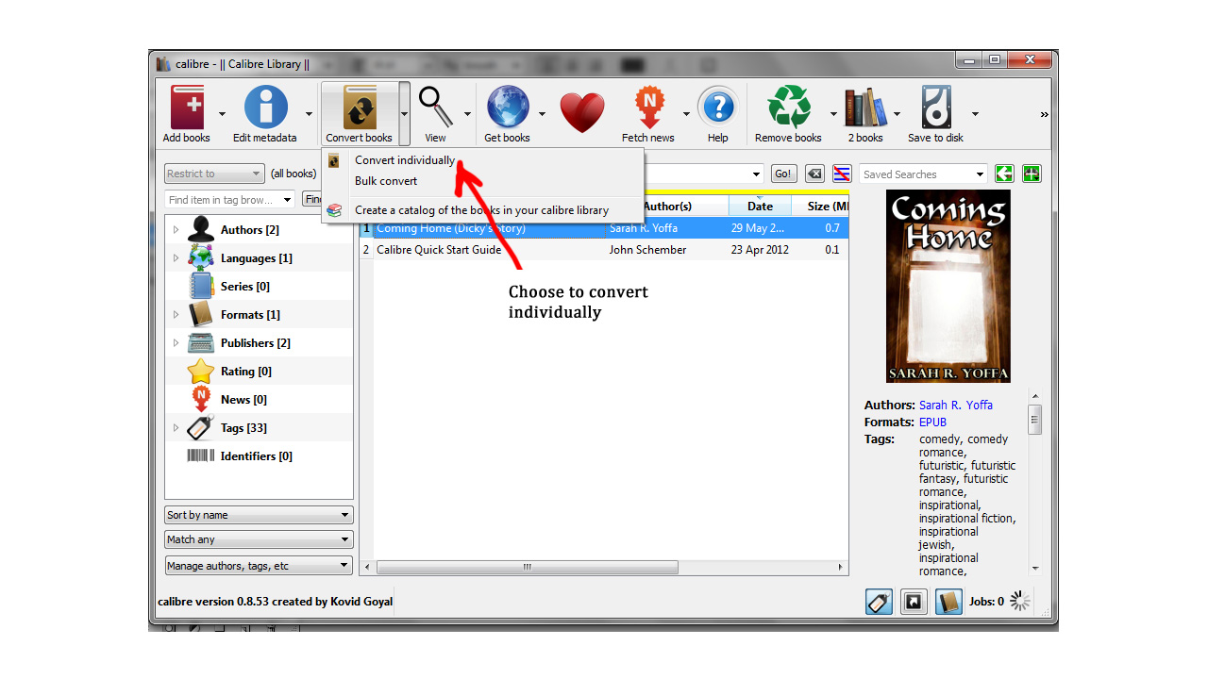Open the View book magnifier icon
The height and width of the screenshot is (679, 1208).
coord(436,107)
